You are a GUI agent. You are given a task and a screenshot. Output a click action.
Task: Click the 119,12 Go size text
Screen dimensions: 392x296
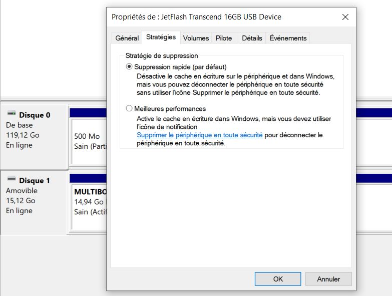tap(23, 135)
